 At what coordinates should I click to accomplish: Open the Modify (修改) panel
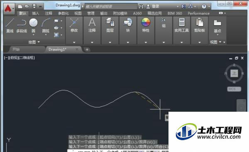(x=74, y=25)
